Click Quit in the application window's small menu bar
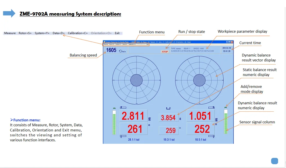Screen dimensions: 286x168 click(147, 44)
